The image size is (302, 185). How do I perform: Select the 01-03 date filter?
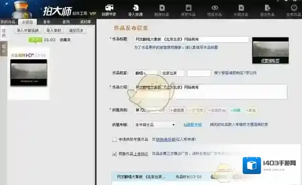tap(49, 40)
